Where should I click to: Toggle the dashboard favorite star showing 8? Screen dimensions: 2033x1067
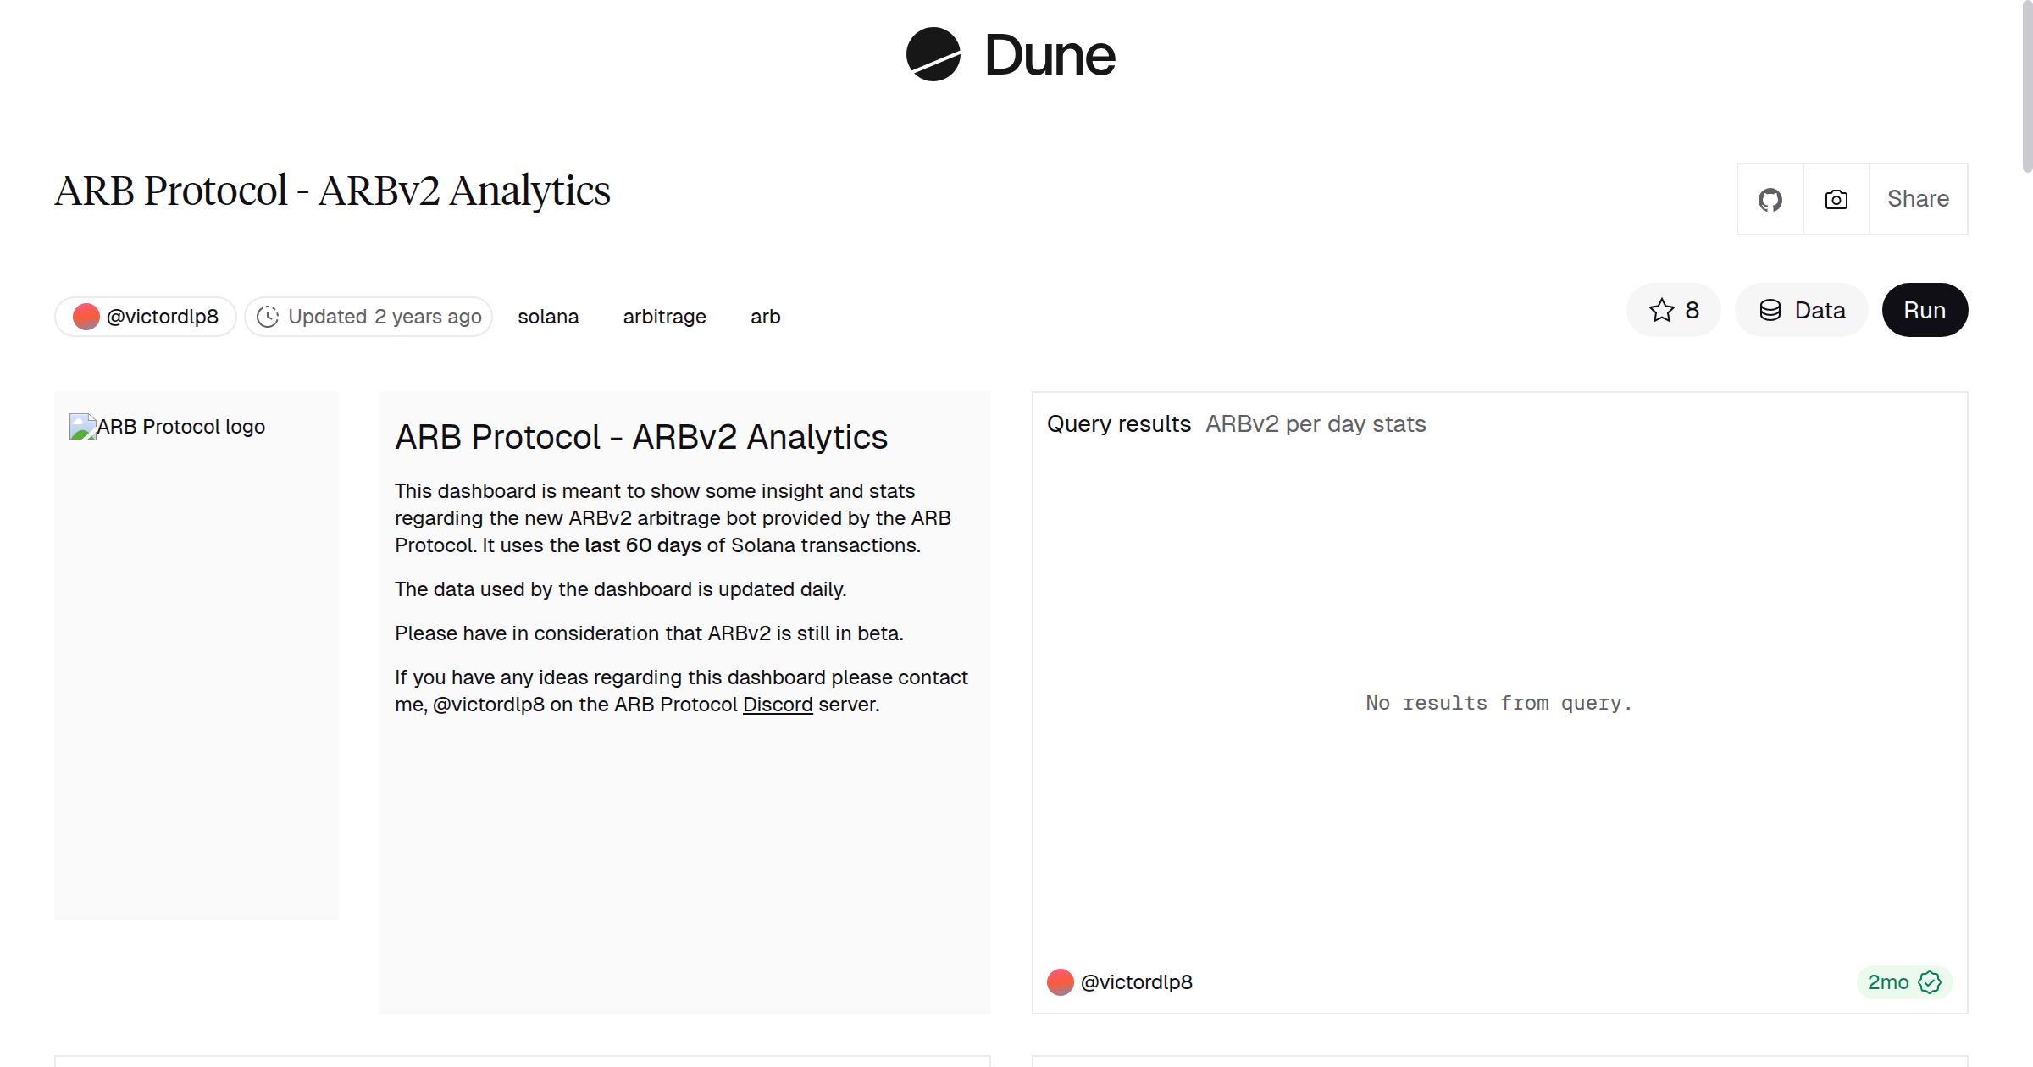point(1673,310)
